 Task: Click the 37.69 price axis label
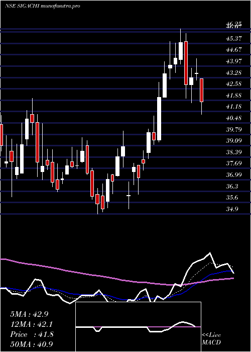click(234, 163)
